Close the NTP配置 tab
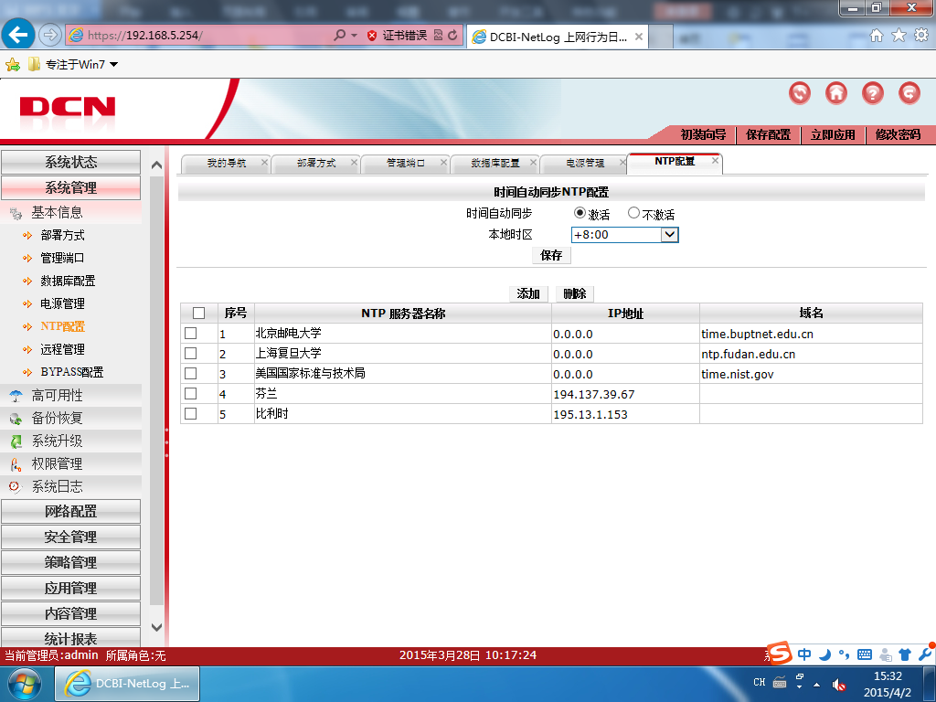 [x=715, y=161]
